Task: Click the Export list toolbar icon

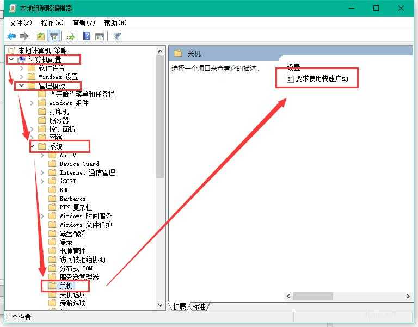Action: [70, 36]
